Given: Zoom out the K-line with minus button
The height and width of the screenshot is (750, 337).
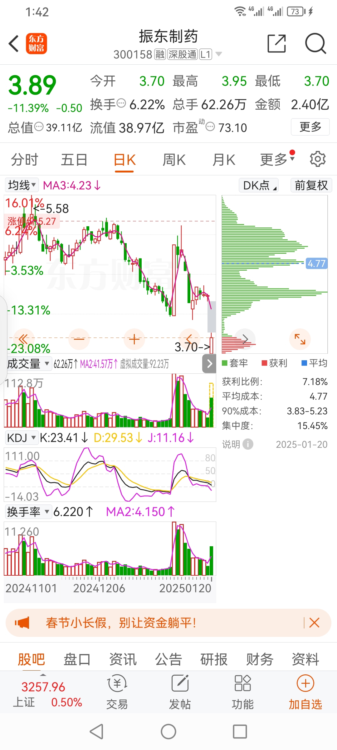Looking at the screenshot, I should pos(79,339).
